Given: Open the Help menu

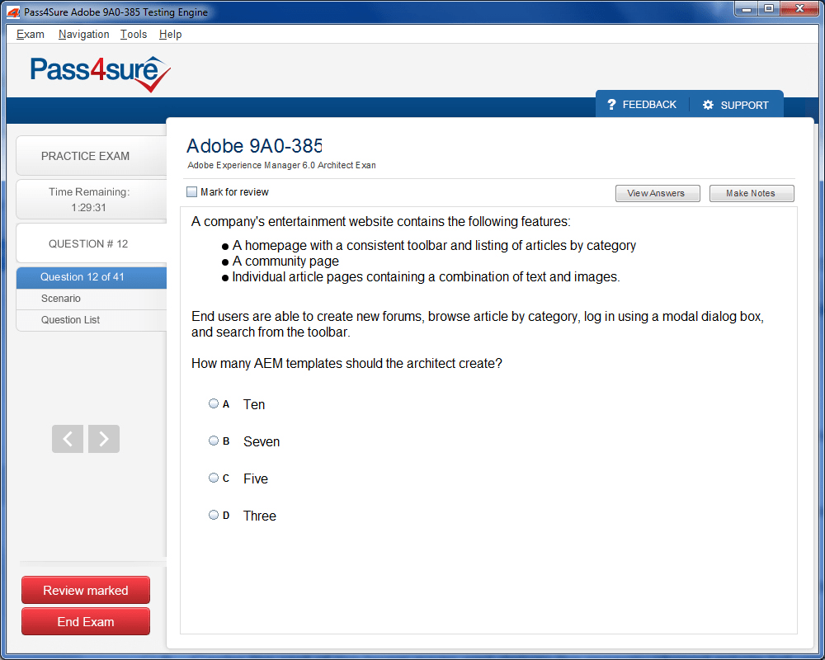Looking at the screenshot, I should tap(171, 34).
